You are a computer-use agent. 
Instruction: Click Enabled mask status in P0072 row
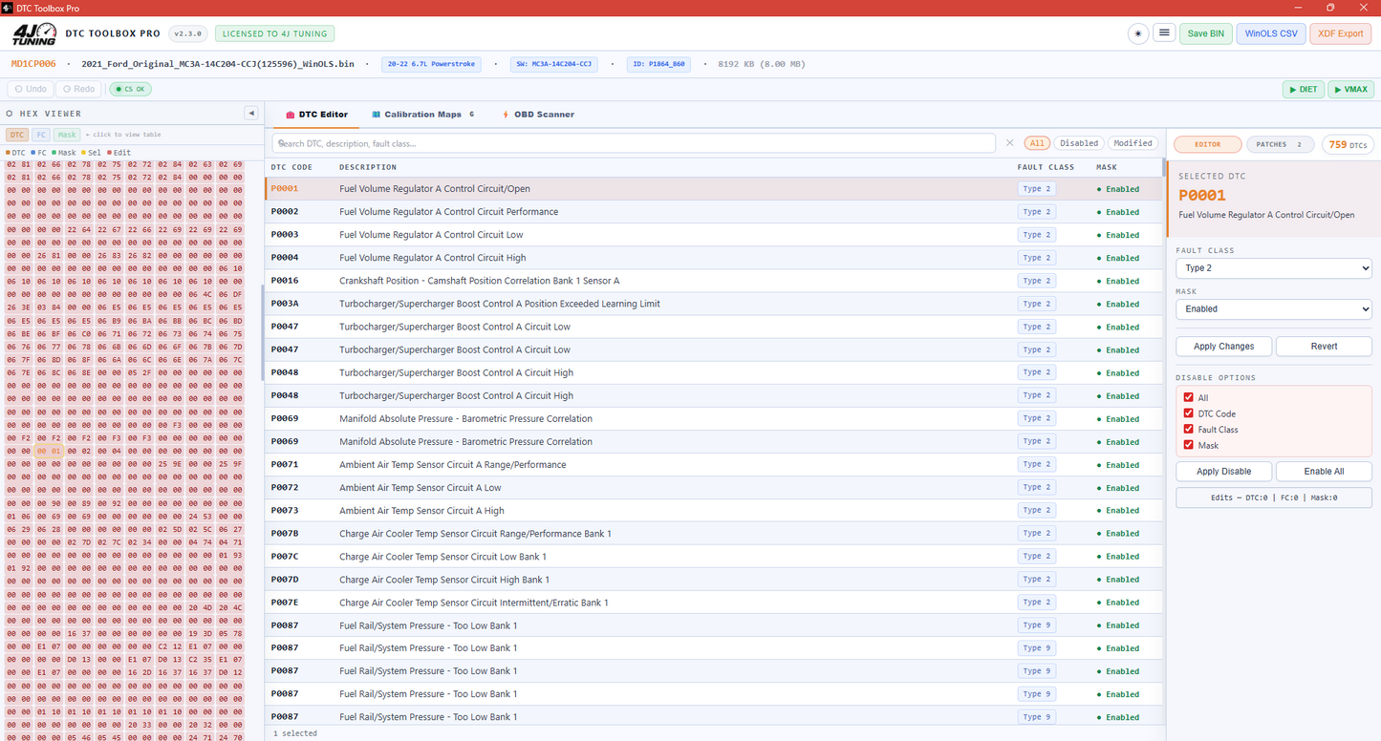point(1118,488)
